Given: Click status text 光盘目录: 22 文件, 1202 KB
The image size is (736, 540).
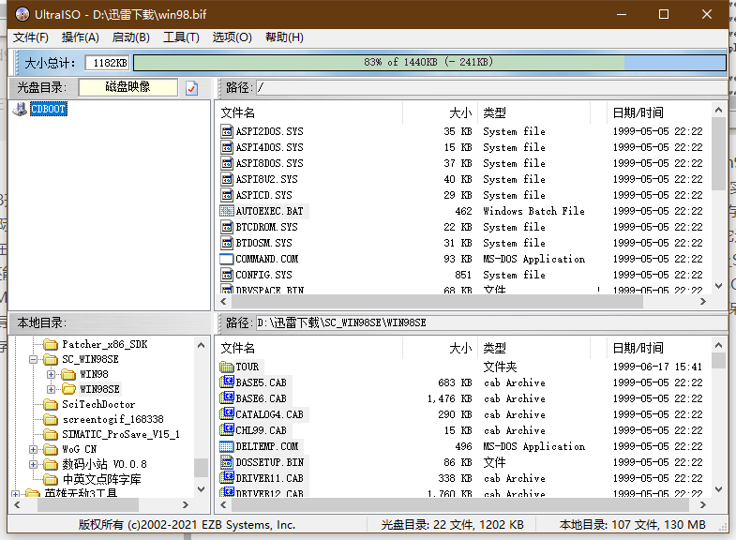Looking at the screenshot, I should (x=453, y=524).
